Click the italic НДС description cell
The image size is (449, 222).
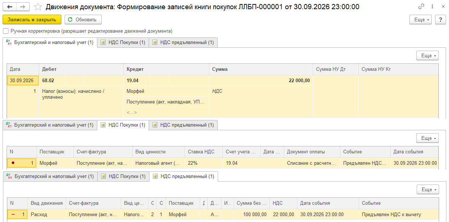click(261, 91)
